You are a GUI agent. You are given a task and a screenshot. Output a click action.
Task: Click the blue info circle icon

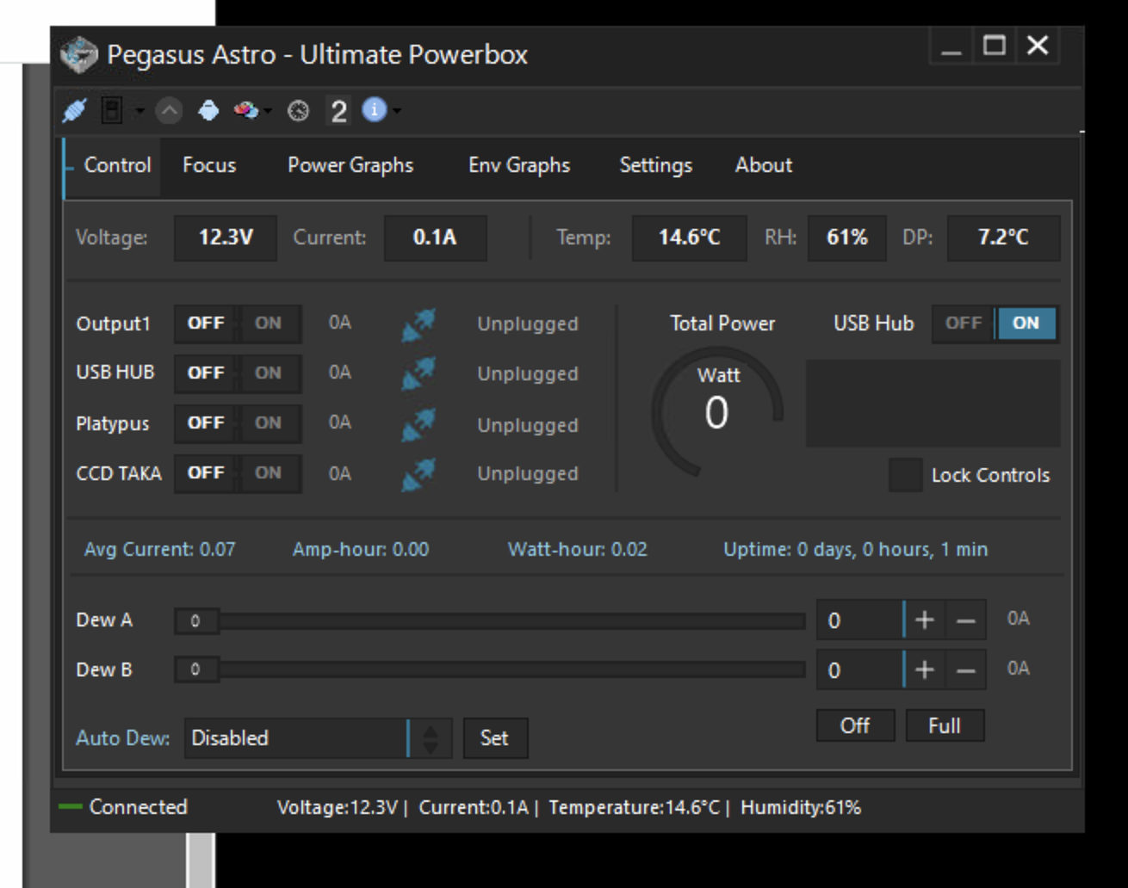374,109
